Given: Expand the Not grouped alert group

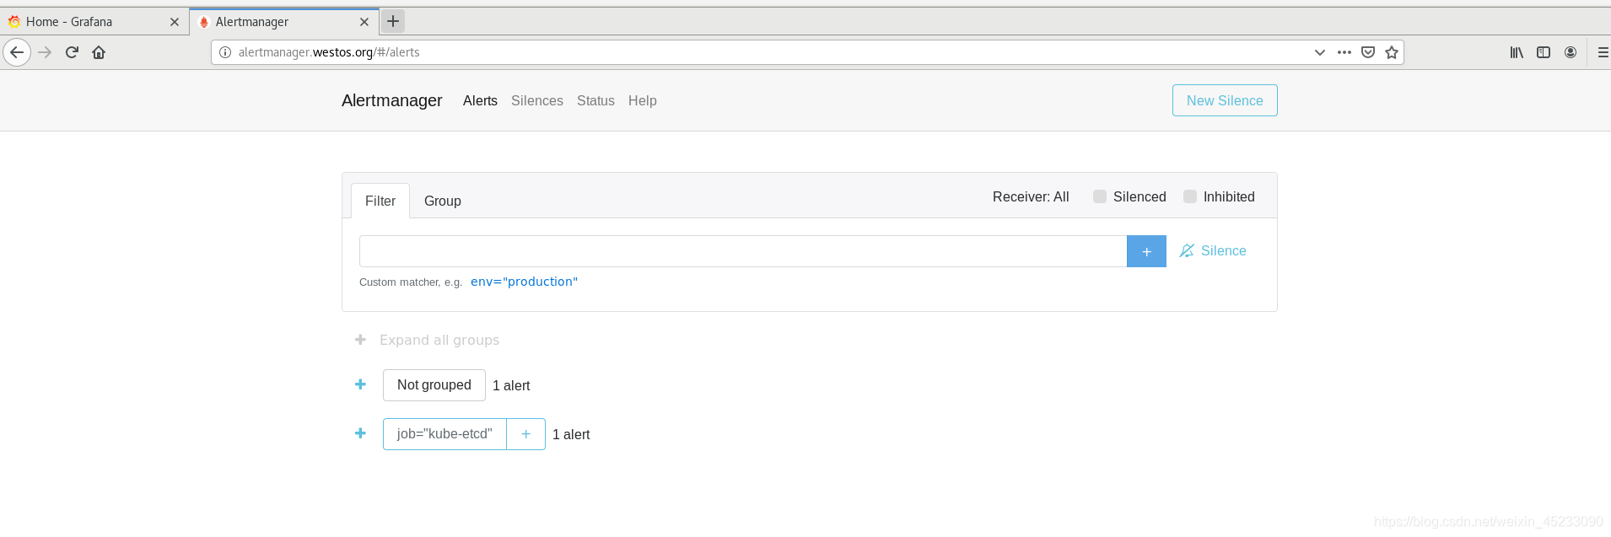Looking at the screenshot, I should (360, 384).
